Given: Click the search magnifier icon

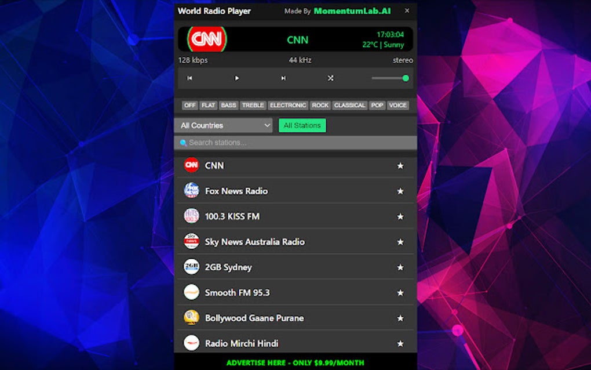Looking at the screenshot, I should [183, 142].
